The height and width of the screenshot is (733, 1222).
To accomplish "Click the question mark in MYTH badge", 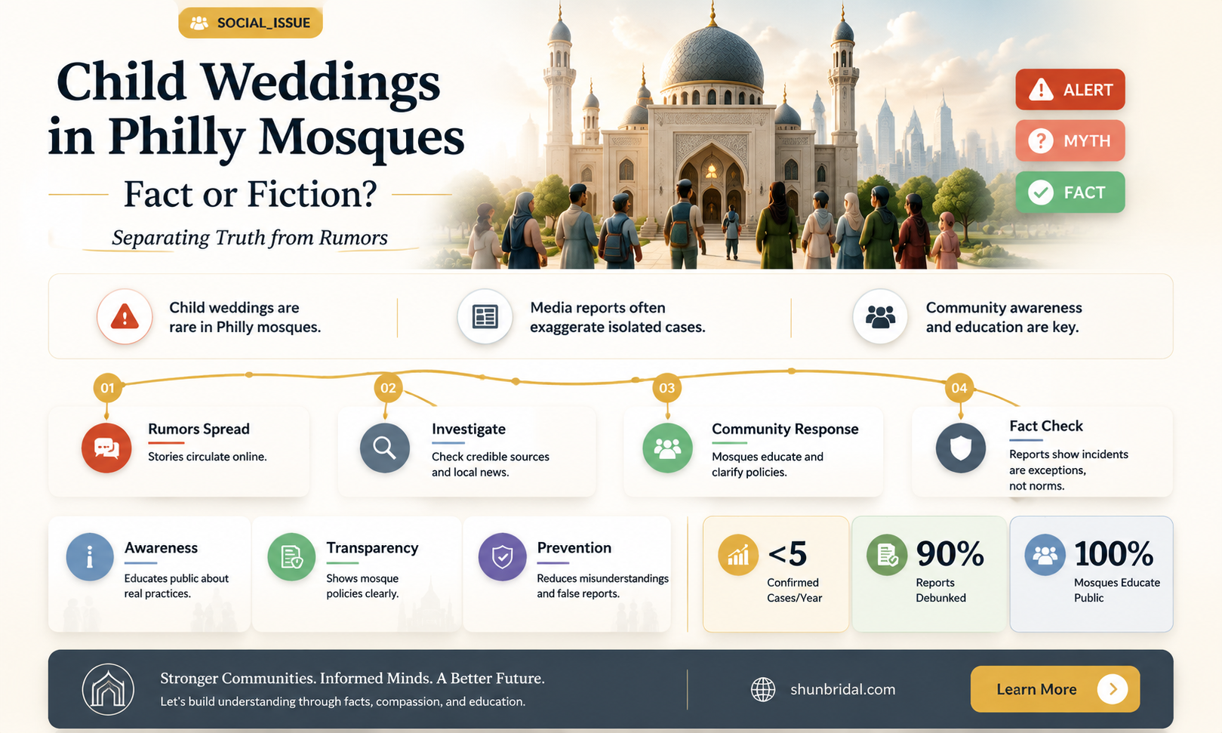I will tap(1041, 140).
